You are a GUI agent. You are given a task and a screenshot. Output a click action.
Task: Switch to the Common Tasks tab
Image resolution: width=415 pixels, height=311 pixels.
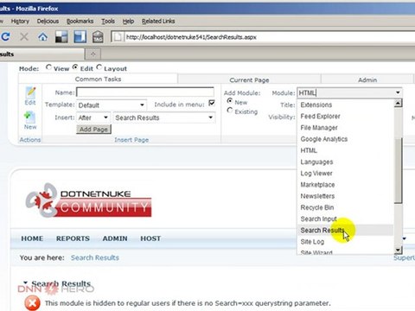coord(98,79)
